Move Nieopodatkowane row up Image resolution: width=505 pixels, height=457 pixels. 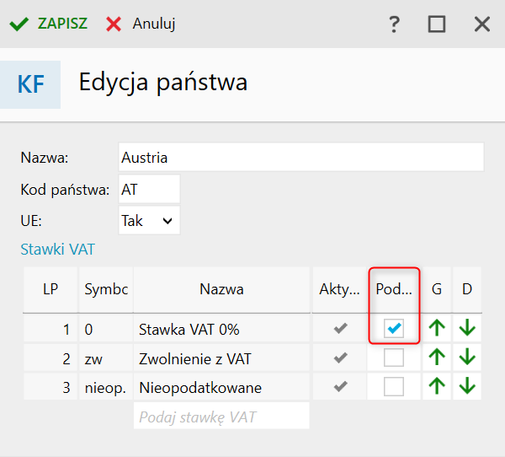437,387
